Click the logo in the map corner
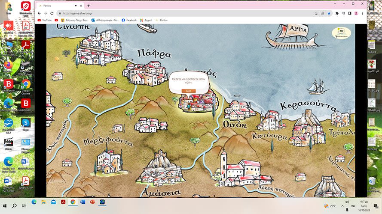This screenshot has width=382, height=214. tap(341, 33)
